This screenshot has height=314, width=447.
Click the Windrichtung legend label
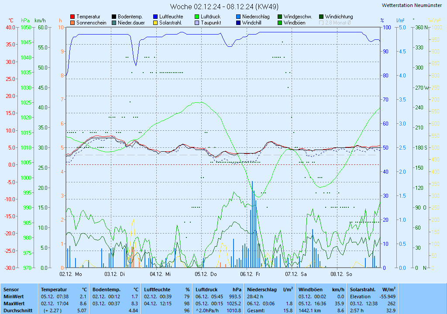pos(339,17)
